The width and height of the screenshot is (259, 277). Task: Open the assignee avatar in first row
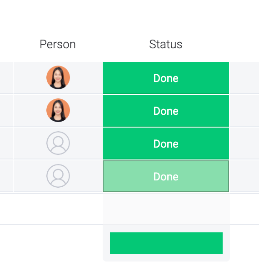(x=58, y=77)
